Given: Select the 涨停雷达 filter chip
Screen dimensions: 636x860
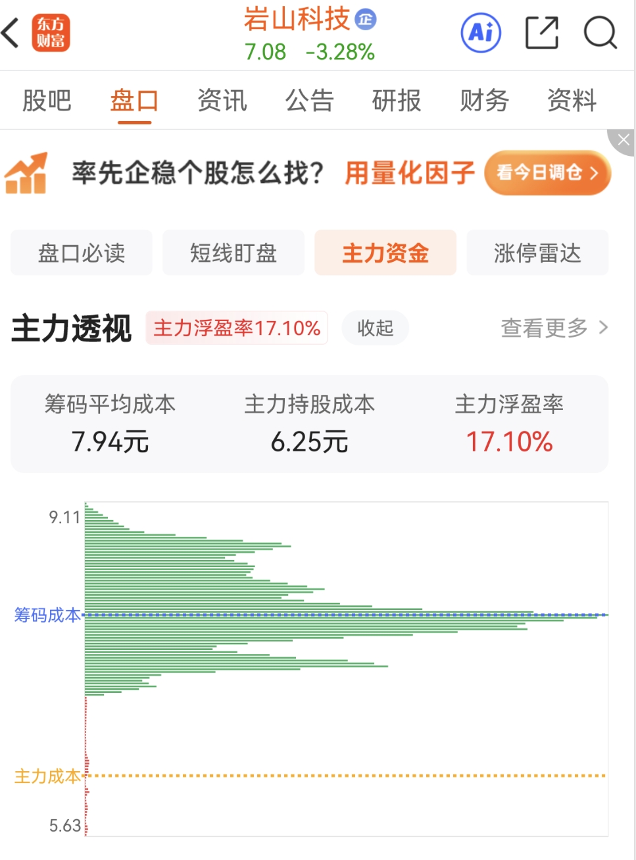Looking at the screenshot, I should (x=537, y=253).
